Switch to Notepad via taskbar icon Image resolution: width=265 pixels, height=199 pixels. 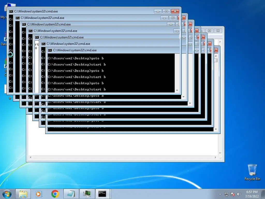pyautogui.click(x=71, y=194)
